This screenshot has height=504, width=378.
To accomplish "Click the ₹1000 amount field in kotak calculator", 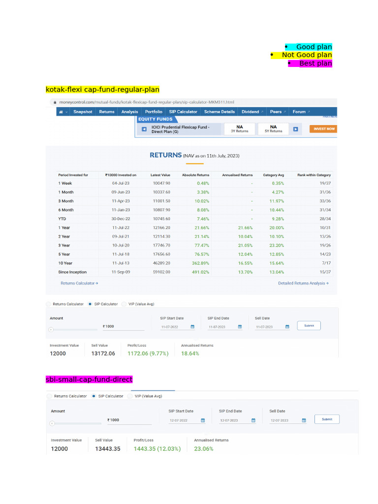I will 123,327.
